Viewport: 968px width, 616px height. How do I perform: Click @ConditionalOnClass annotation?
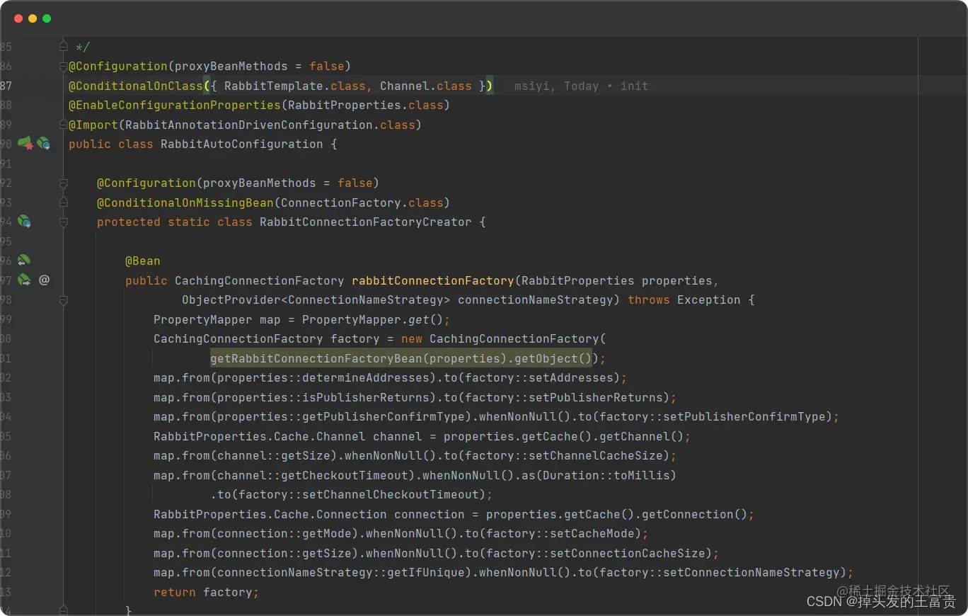(136, 86)
